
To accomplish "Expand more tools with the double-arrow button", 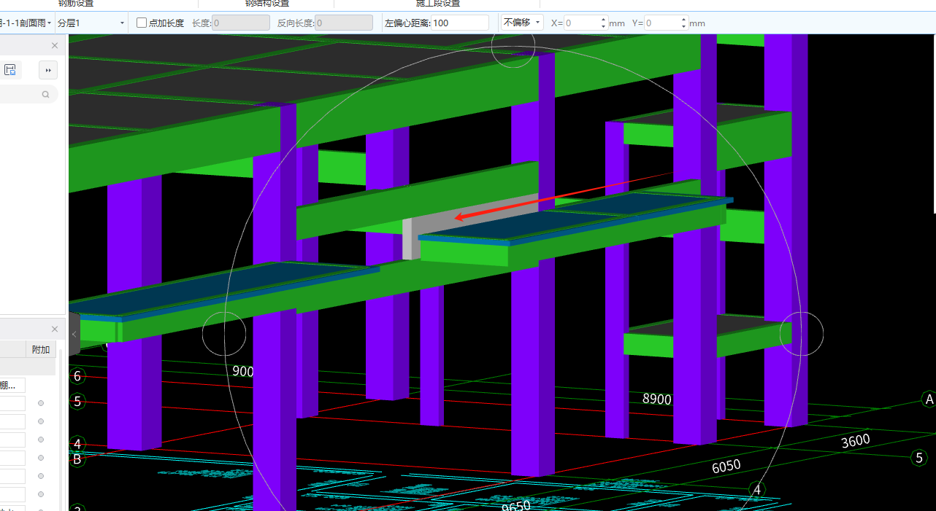I will pyautogui.click(x=48, y=70).
